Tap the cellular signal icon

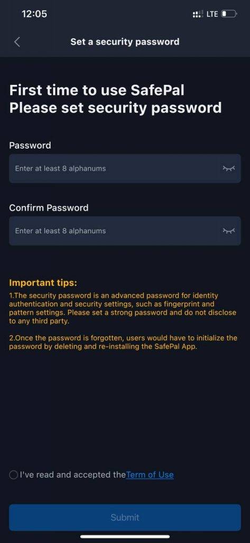click(198, 14)
